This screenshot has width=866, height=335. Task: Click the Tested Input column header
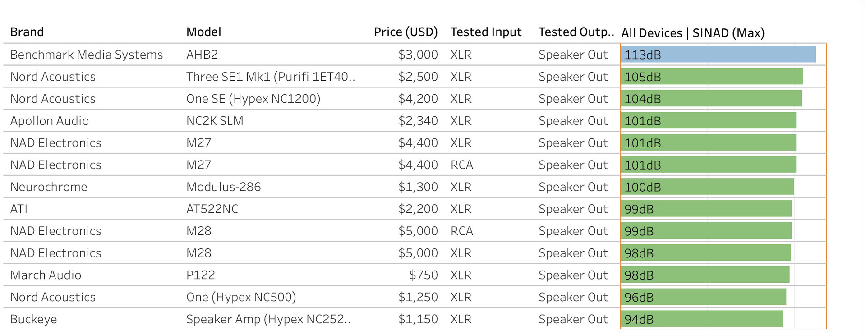pyautogui.click(x=486, y=32)
